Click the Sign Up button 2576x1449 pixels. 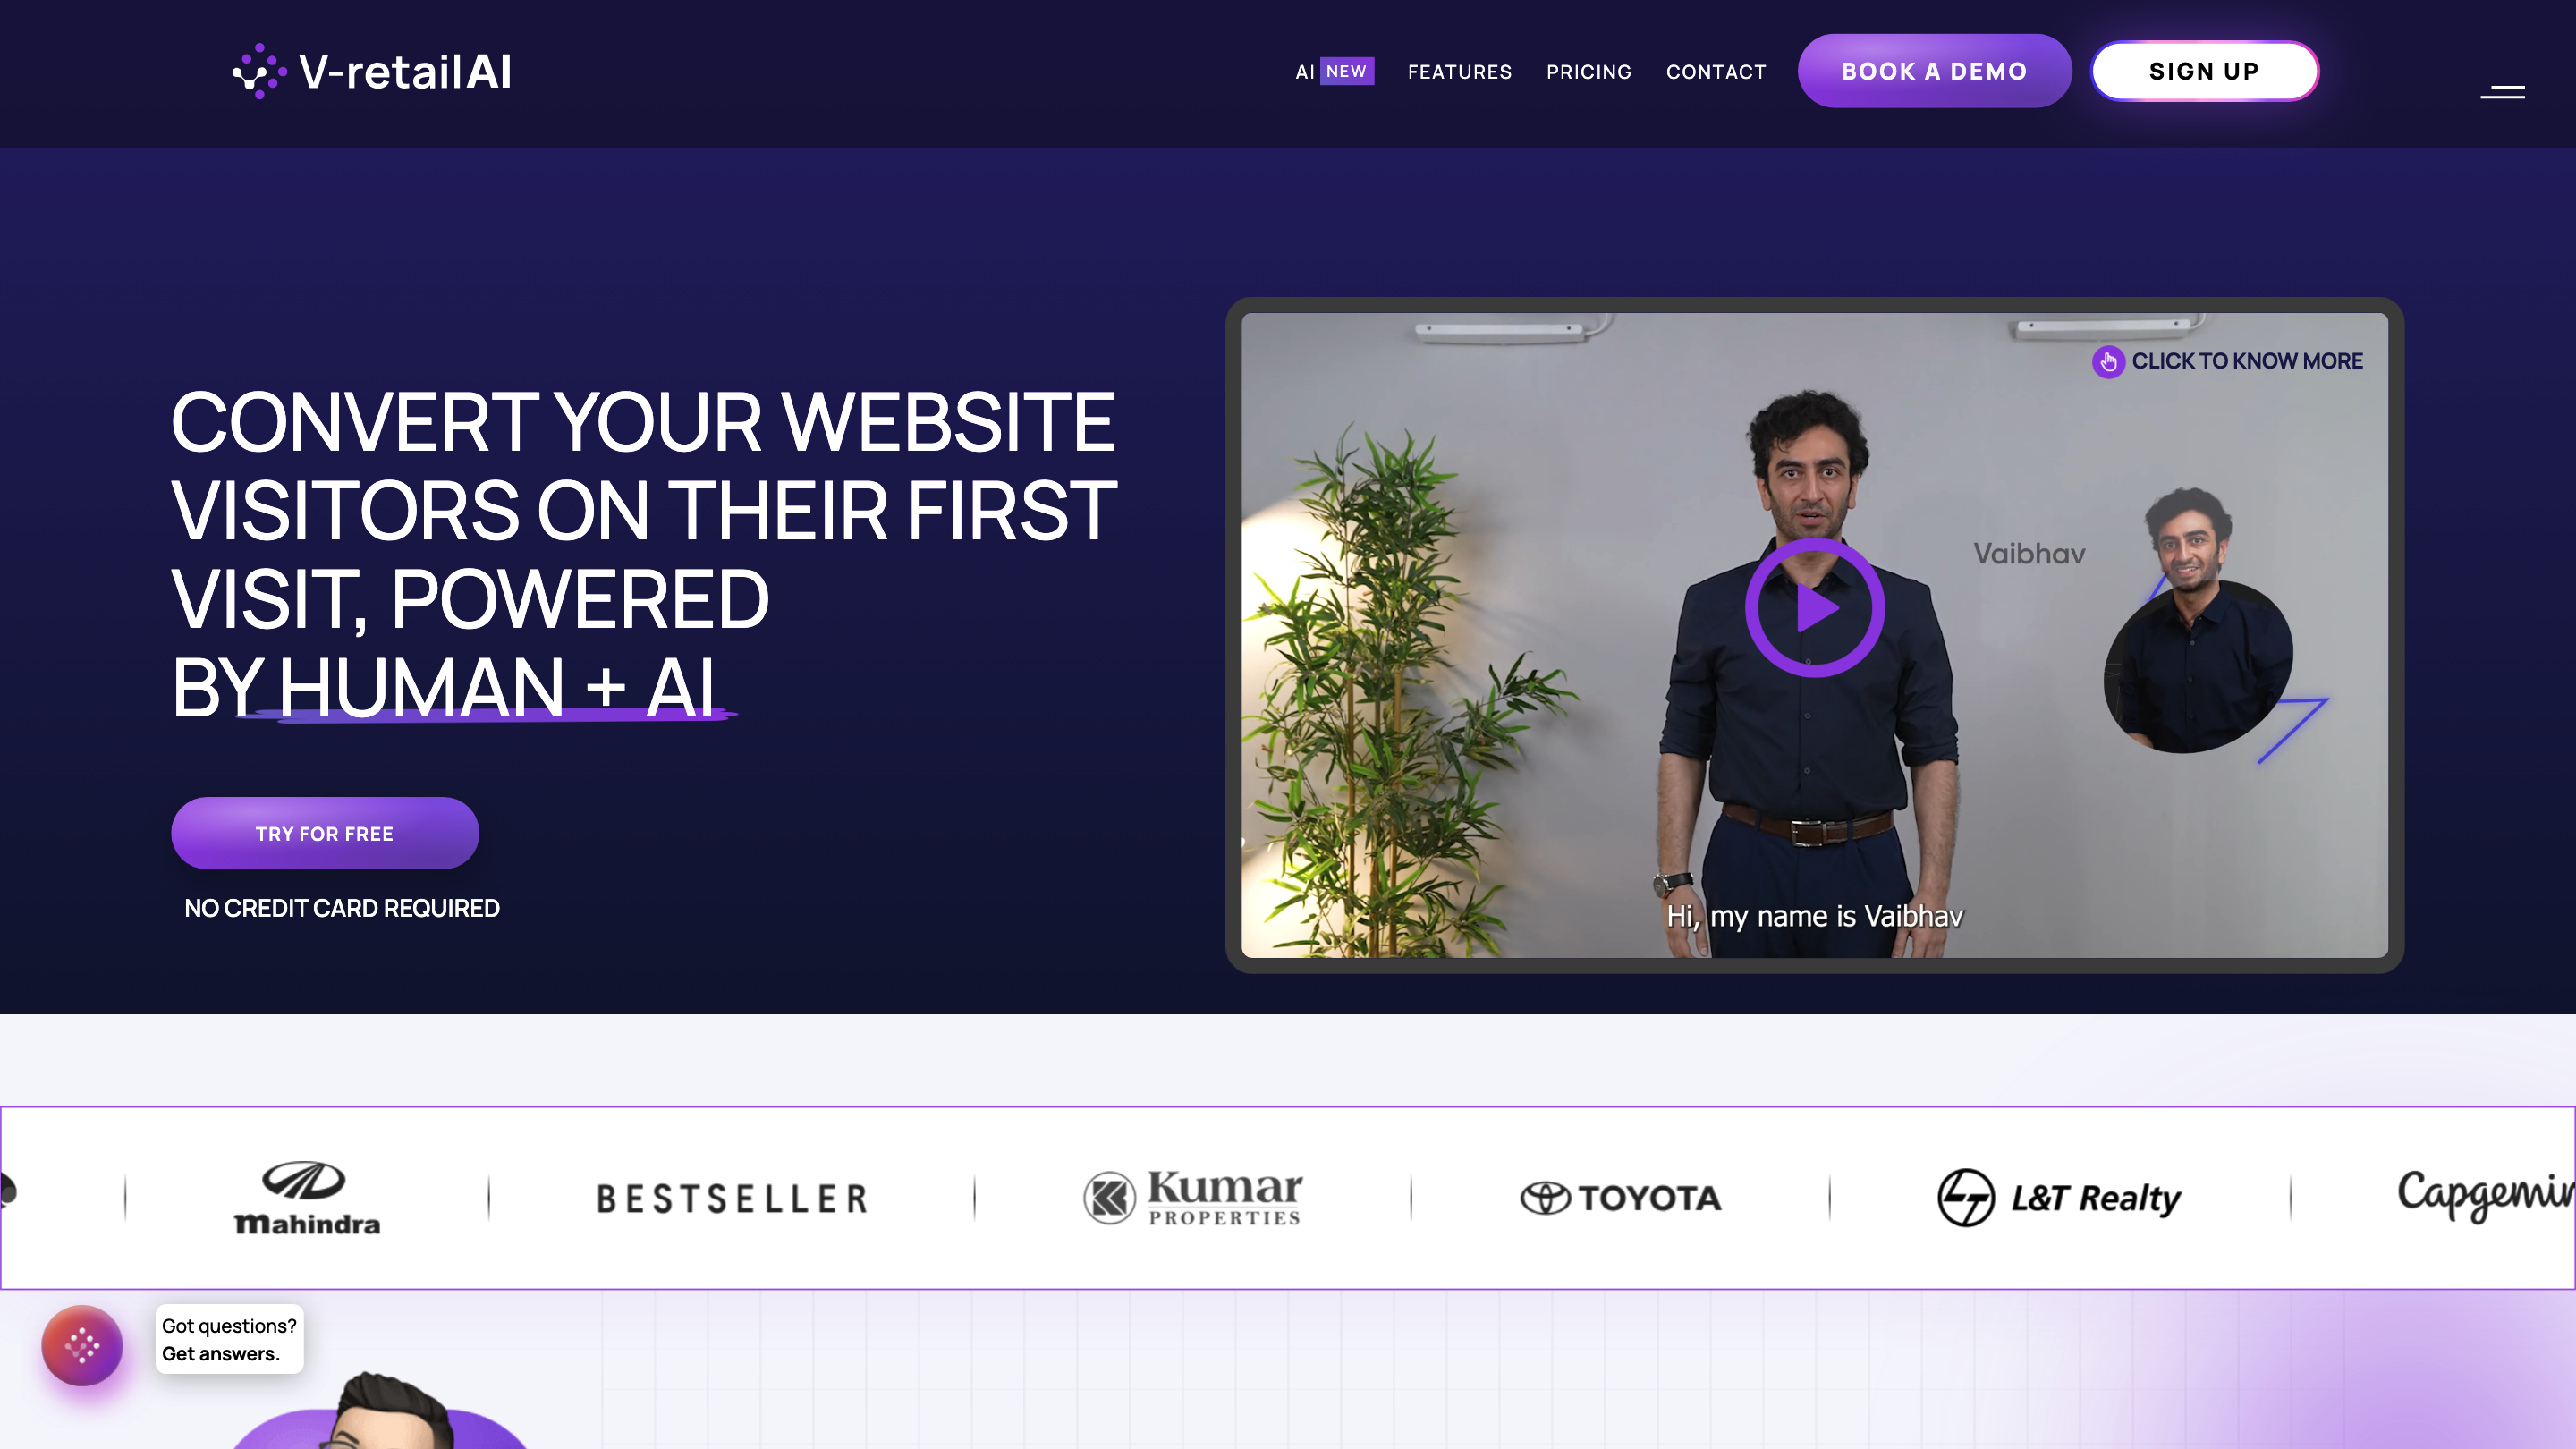click(2204, 71)
